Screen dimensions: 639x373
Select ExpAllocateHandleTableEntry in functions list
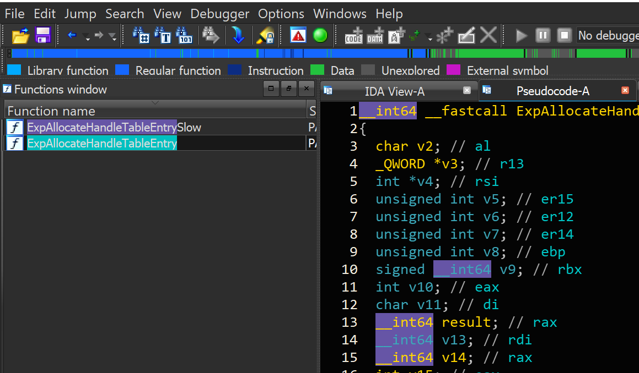point(102,143)
